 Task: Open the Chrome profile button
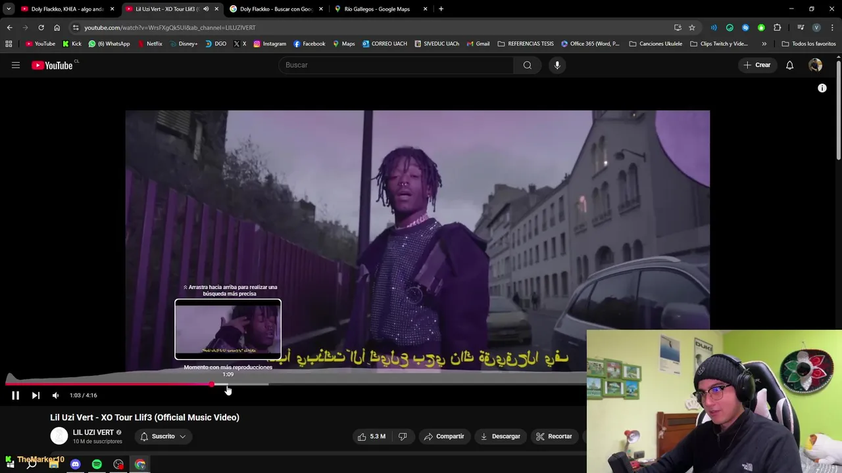[x=816, y=28]
